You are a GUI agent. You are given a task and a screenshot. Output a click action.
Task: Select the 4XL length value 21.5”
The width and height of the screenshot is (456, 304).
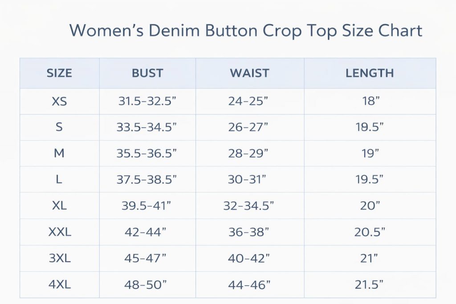coord(370,284)
